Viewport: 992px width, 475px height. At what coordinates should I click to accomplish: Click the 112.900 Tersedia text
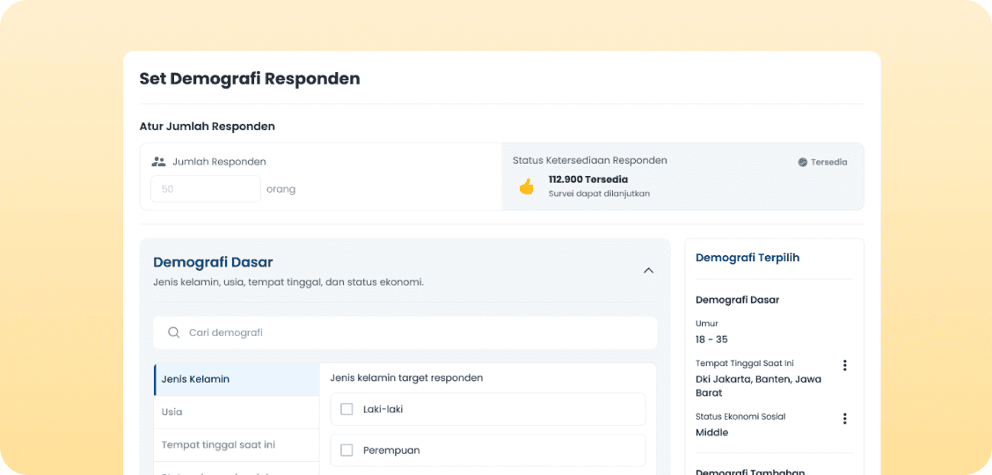[x=588, y=179]
